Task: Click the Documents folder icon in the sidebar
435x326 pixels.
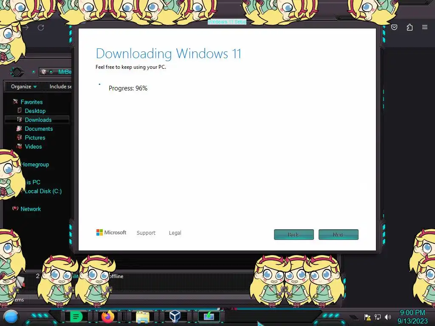Action: pyautogui.click(x=19, y=128)
